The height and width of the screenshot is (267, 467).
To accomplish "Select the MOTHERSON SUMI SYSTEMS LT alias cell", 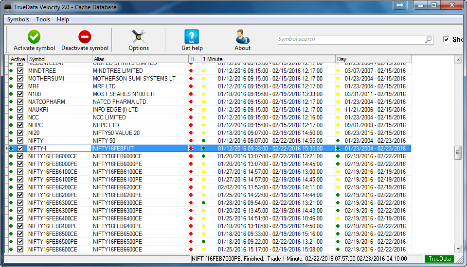I will 140,79.
